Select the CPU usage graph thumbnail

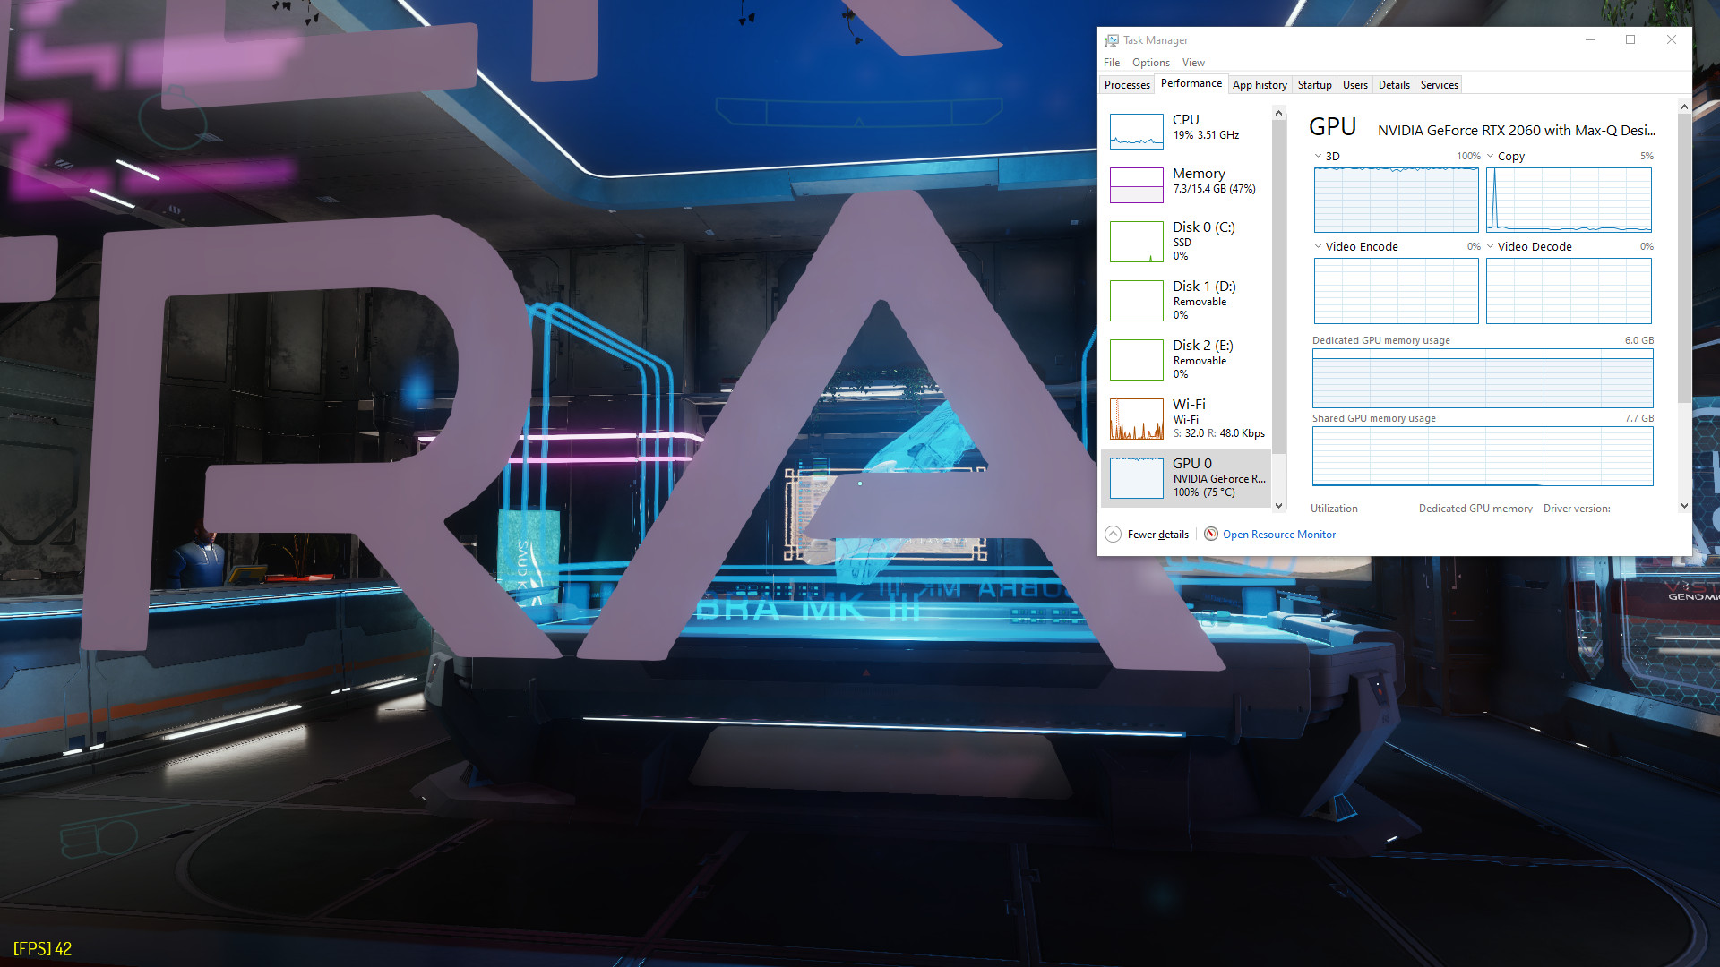[1137, 132]
